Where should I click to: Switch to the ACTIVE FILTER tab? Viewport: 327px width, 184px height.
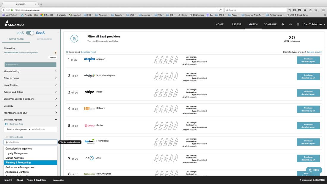pyautogui.click(x=16, y=39)
